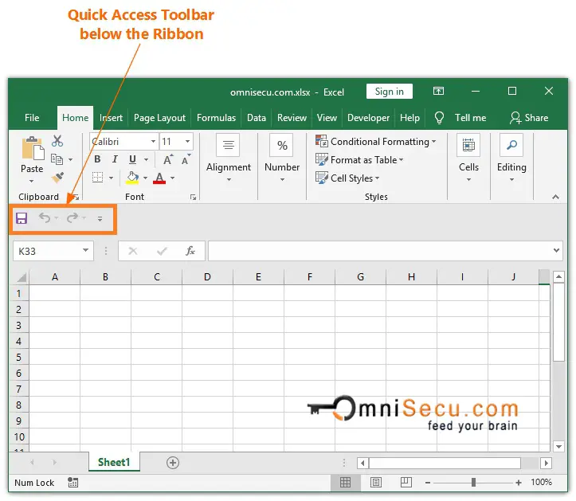Increase font size with the larger A
576x501 pixels.
click(x=168, y=159)
